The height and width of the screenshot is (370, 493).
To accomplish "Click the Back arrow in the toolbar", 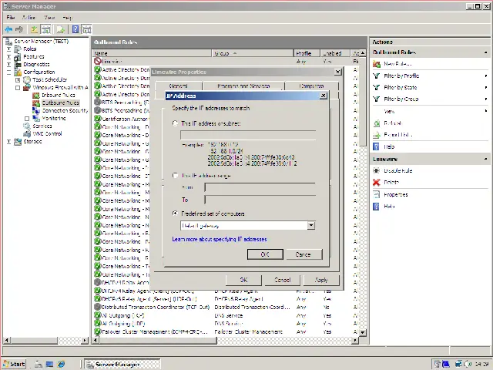I will [8, 29].
